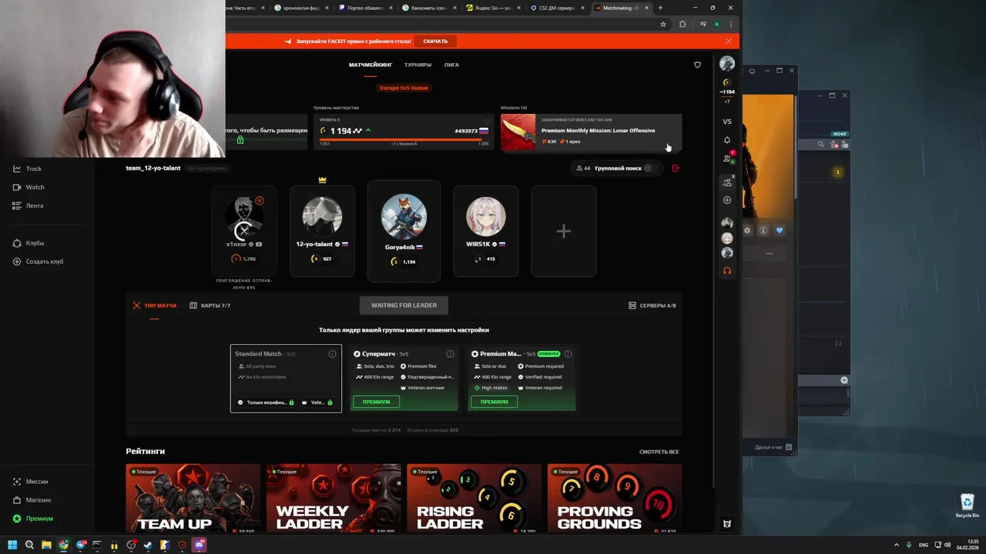Image resolution: width=986 pixels, height=554 pixels.
Task: Click team_12-yo-talant party name
Action: click(155, 168)
